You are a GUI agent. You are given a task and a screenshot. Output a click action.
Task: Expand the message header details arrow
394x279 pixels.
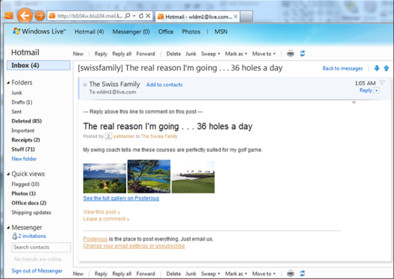[x=354, y=102]
